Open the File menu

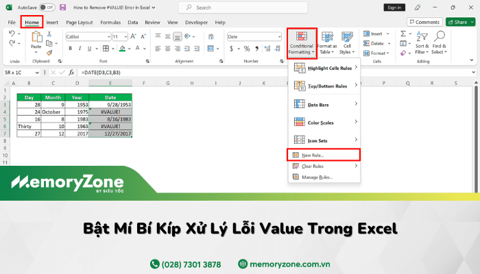[x=12, y=23]
